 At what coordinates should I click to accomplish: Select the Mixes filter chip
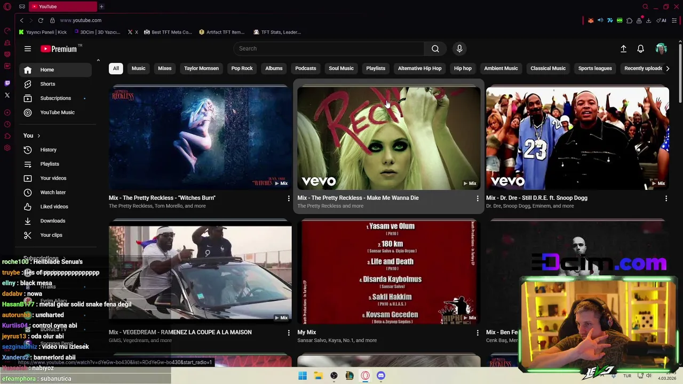click(x=164, y=68)
